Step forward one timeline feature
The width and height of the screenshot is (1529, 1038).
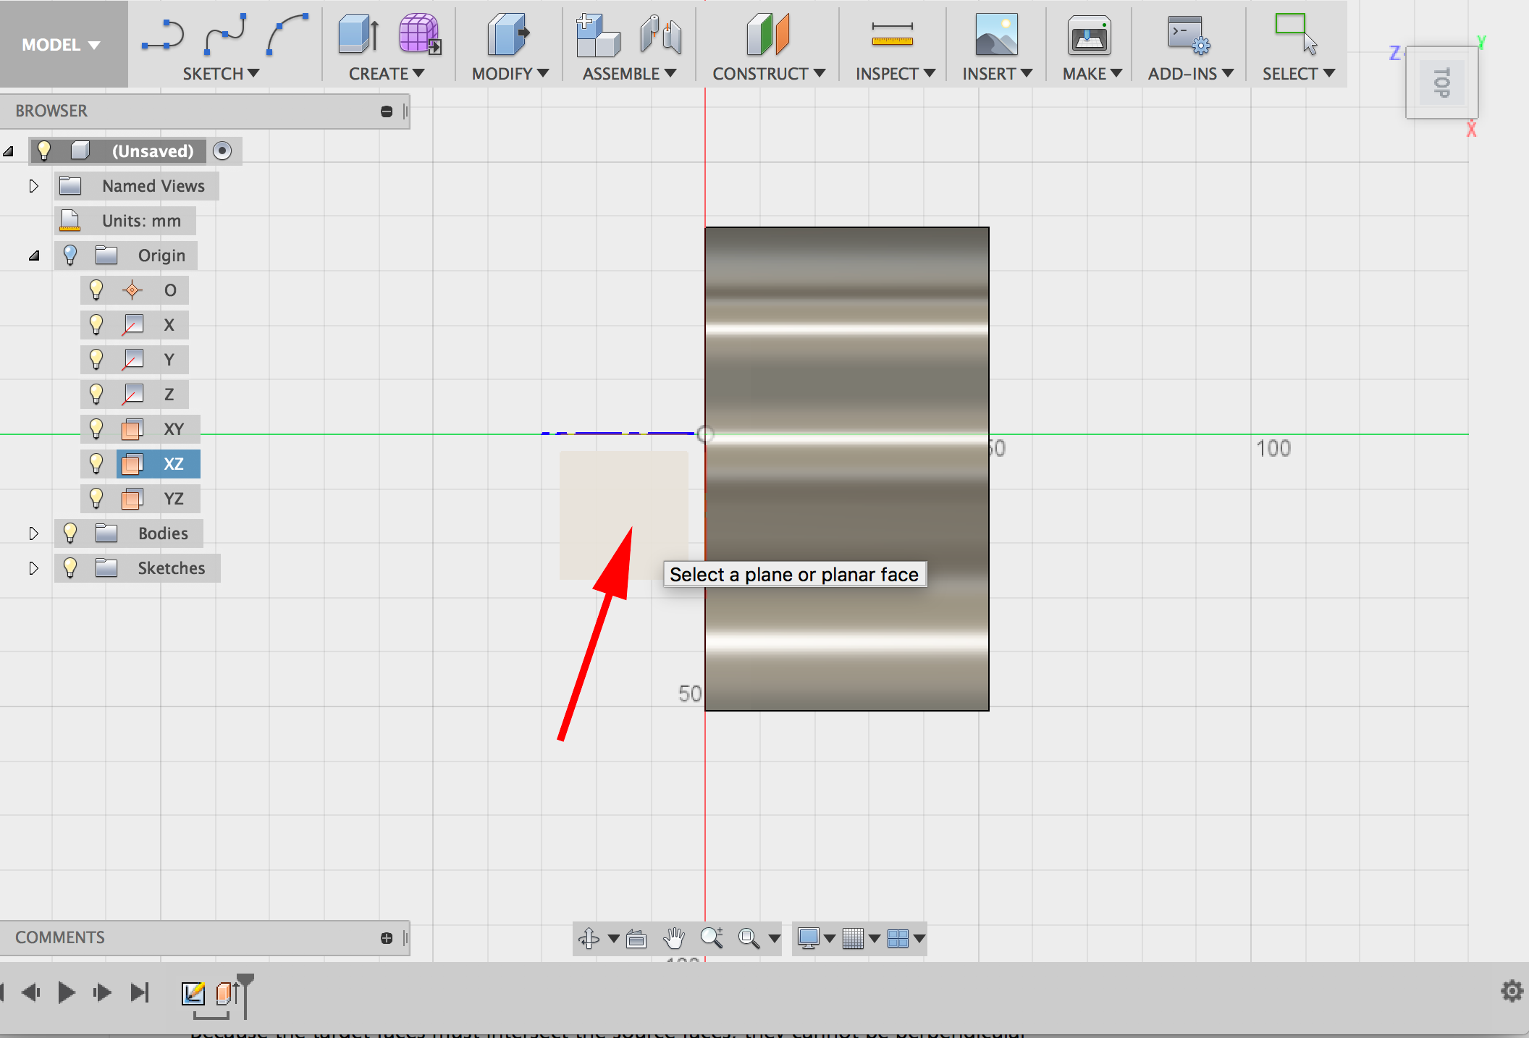[x=102, y=992]
